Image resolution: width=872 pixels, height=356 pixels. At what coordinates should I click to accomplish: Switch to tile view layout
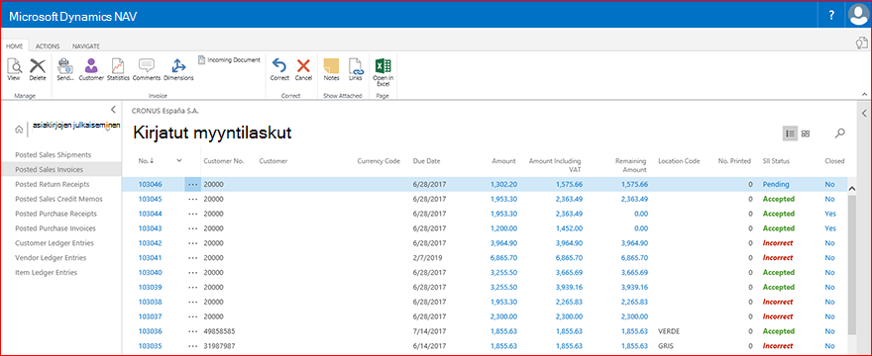[x=806, y=133]
